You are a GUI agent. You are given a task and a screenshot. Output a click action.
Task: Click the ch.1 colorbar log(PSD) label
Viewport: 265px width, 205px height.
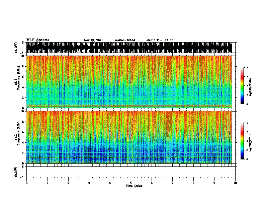point(250,87)
